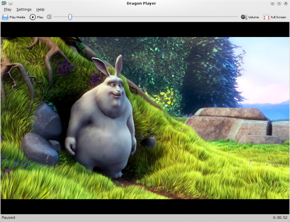
Task: Click the round button beside the title bar app icon
Action: 11,3
